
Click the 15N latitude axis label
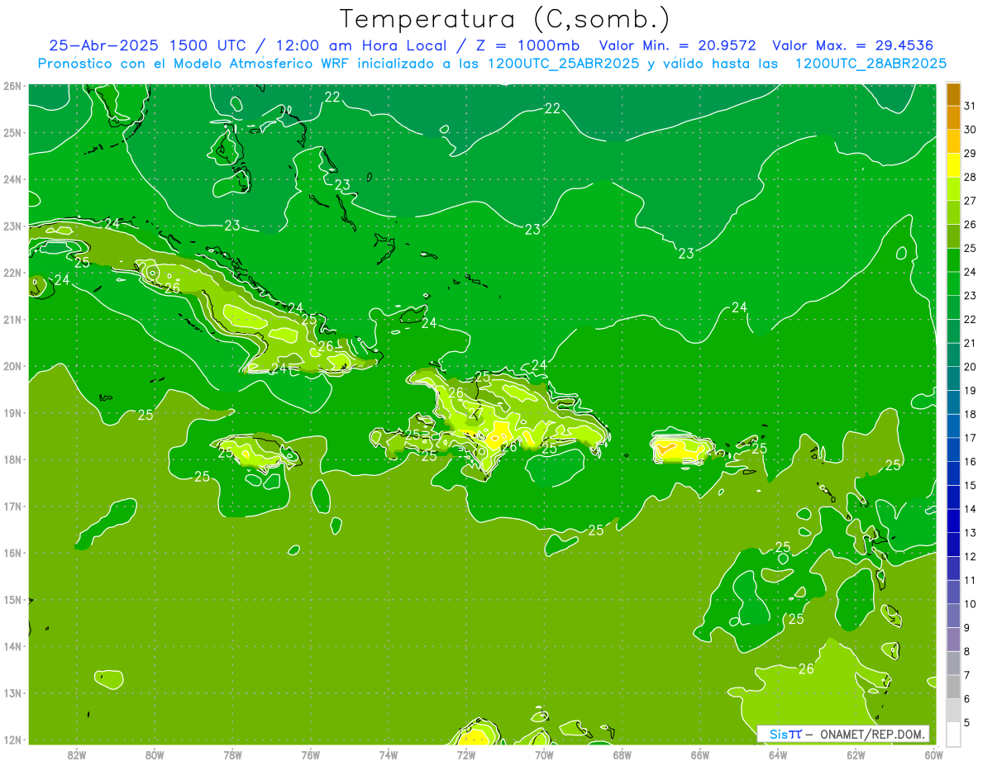(x=12, y=599)
